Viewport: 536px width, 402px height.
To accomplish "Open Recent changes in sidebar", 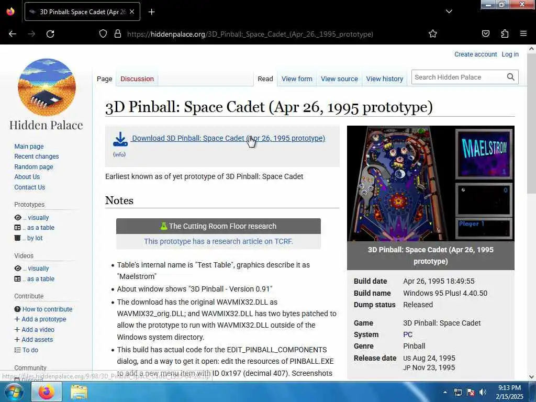I will click(37, 156).
